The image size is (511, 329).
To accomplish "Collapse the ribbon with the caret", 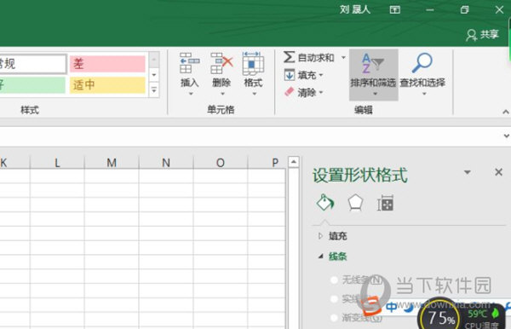I will point(505,112).
